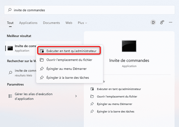Image resolution: width=179 pixels, height=127 pixels.
Task: Click the folder icon in context menu
Action: [42, 60]
